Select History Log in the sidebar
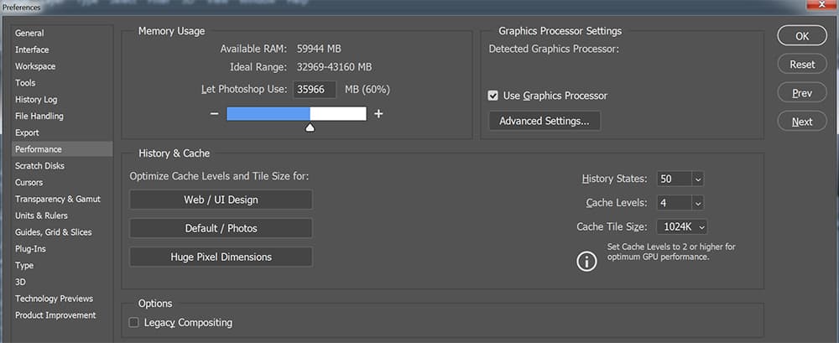This screenshot has width=839, height=343. tap(62, 100)
